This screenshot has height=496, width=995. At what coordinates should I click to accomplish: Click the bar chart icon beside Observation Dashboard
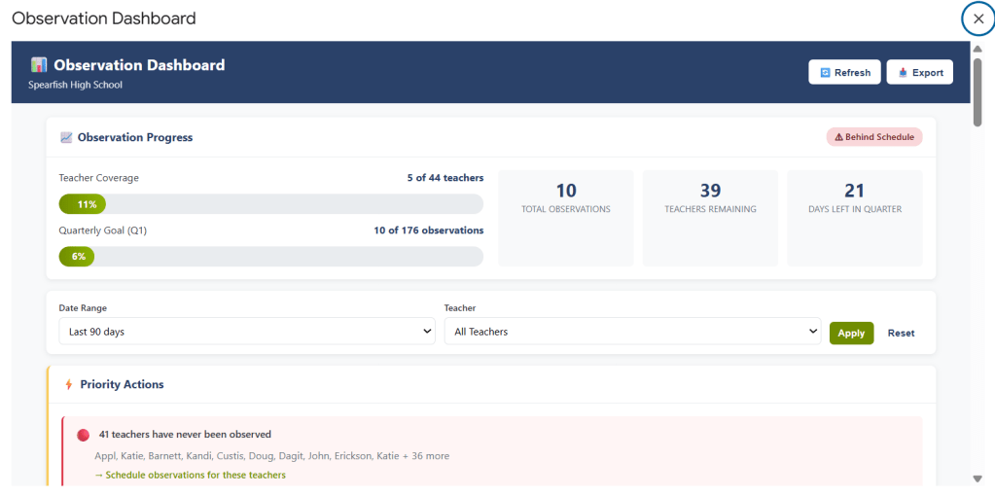coord(39,65)
